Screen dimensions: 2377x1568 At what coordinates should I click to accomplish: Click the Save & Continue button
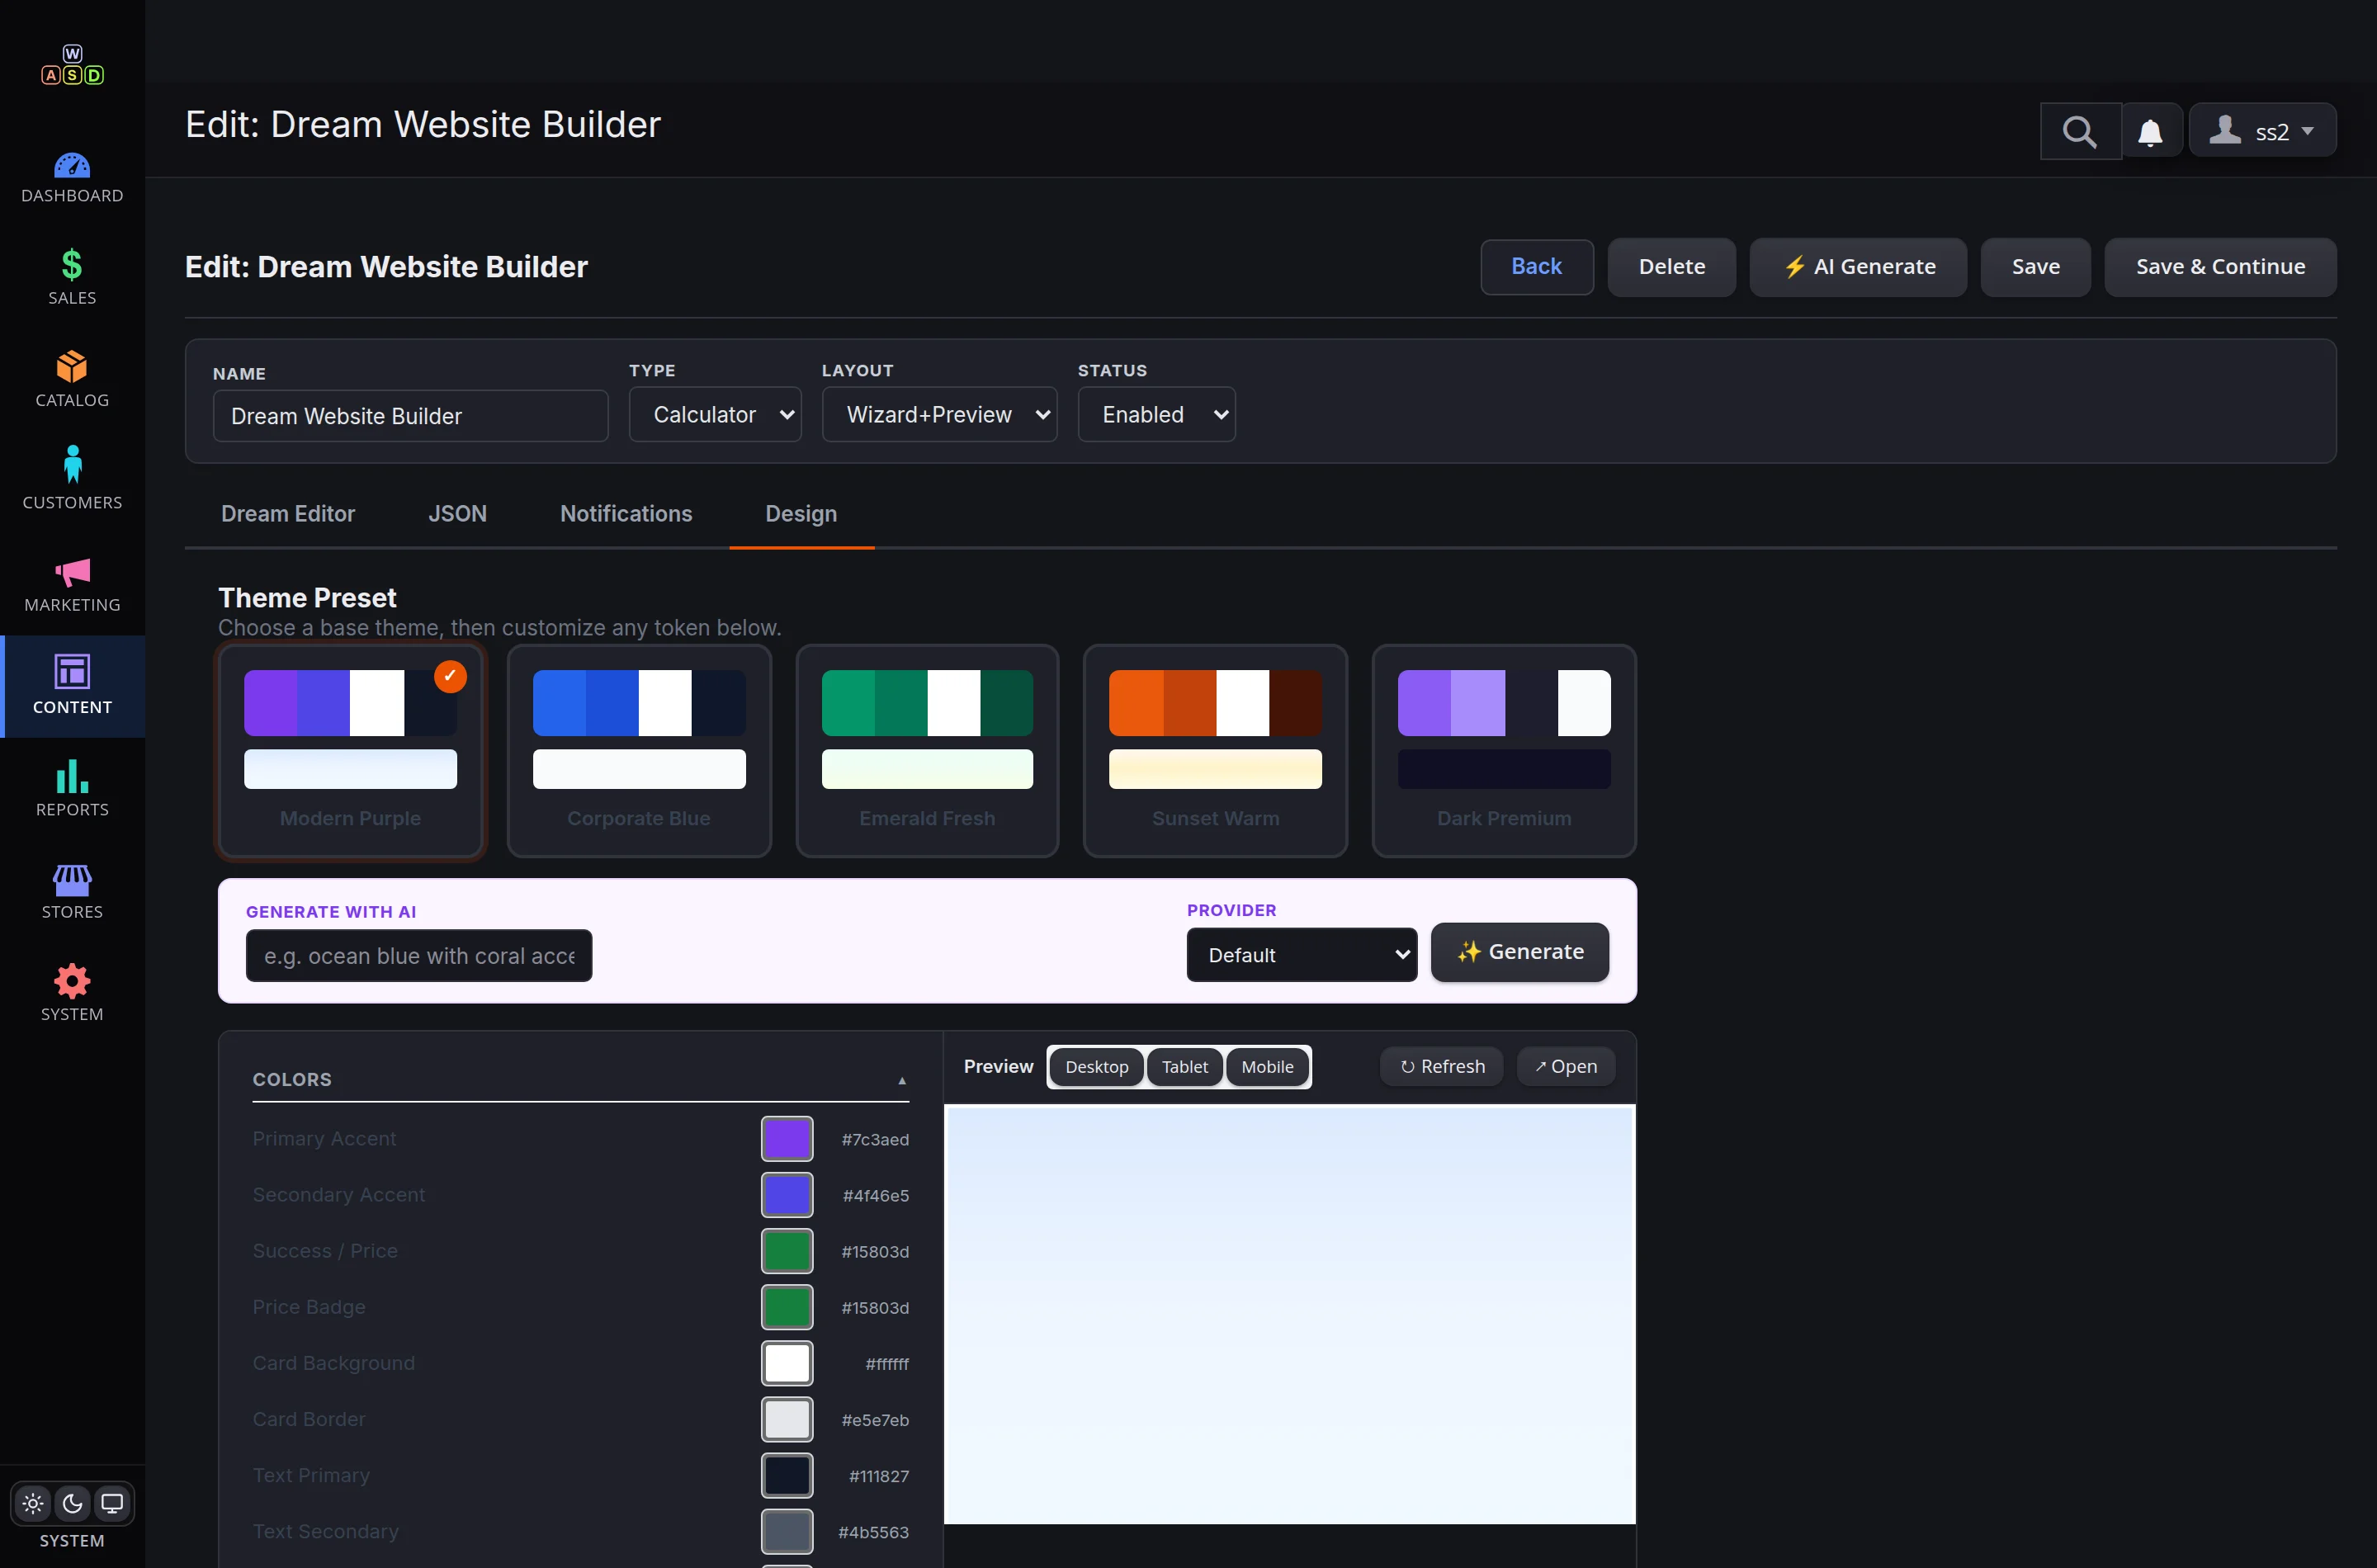2220,267
